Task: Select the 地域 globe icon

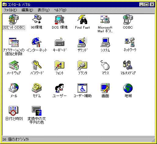Action: (x=128, y=88)
